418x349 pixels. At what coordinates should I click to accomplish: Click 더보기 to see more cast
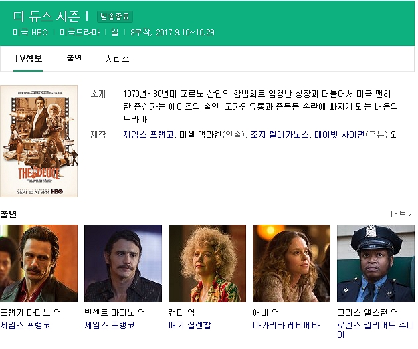(402, 214)
